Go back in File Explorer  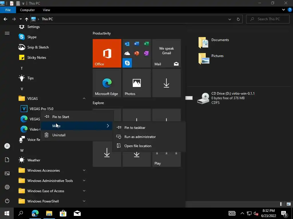pos(5,19)
